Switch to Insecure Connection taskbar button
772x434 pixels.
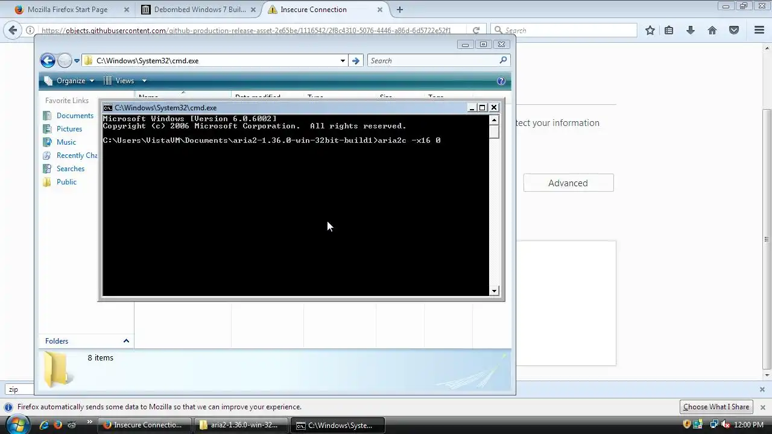[145, 425]
